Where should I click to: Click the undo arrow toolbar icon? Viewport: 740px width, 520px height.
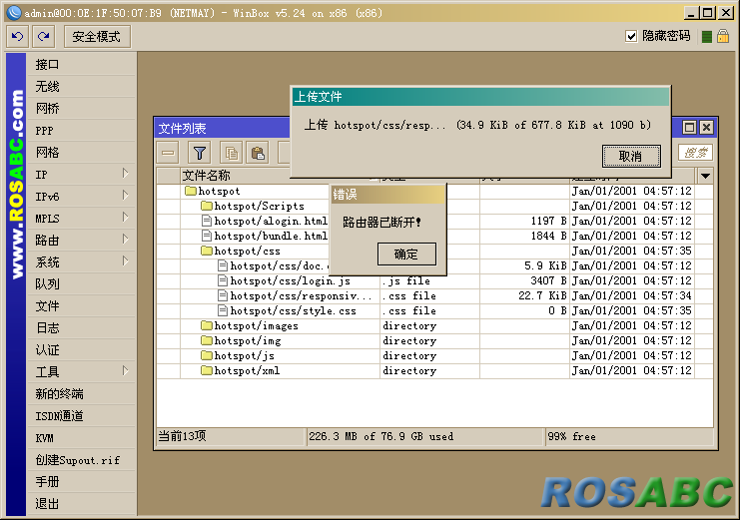[x=17, y=36]
